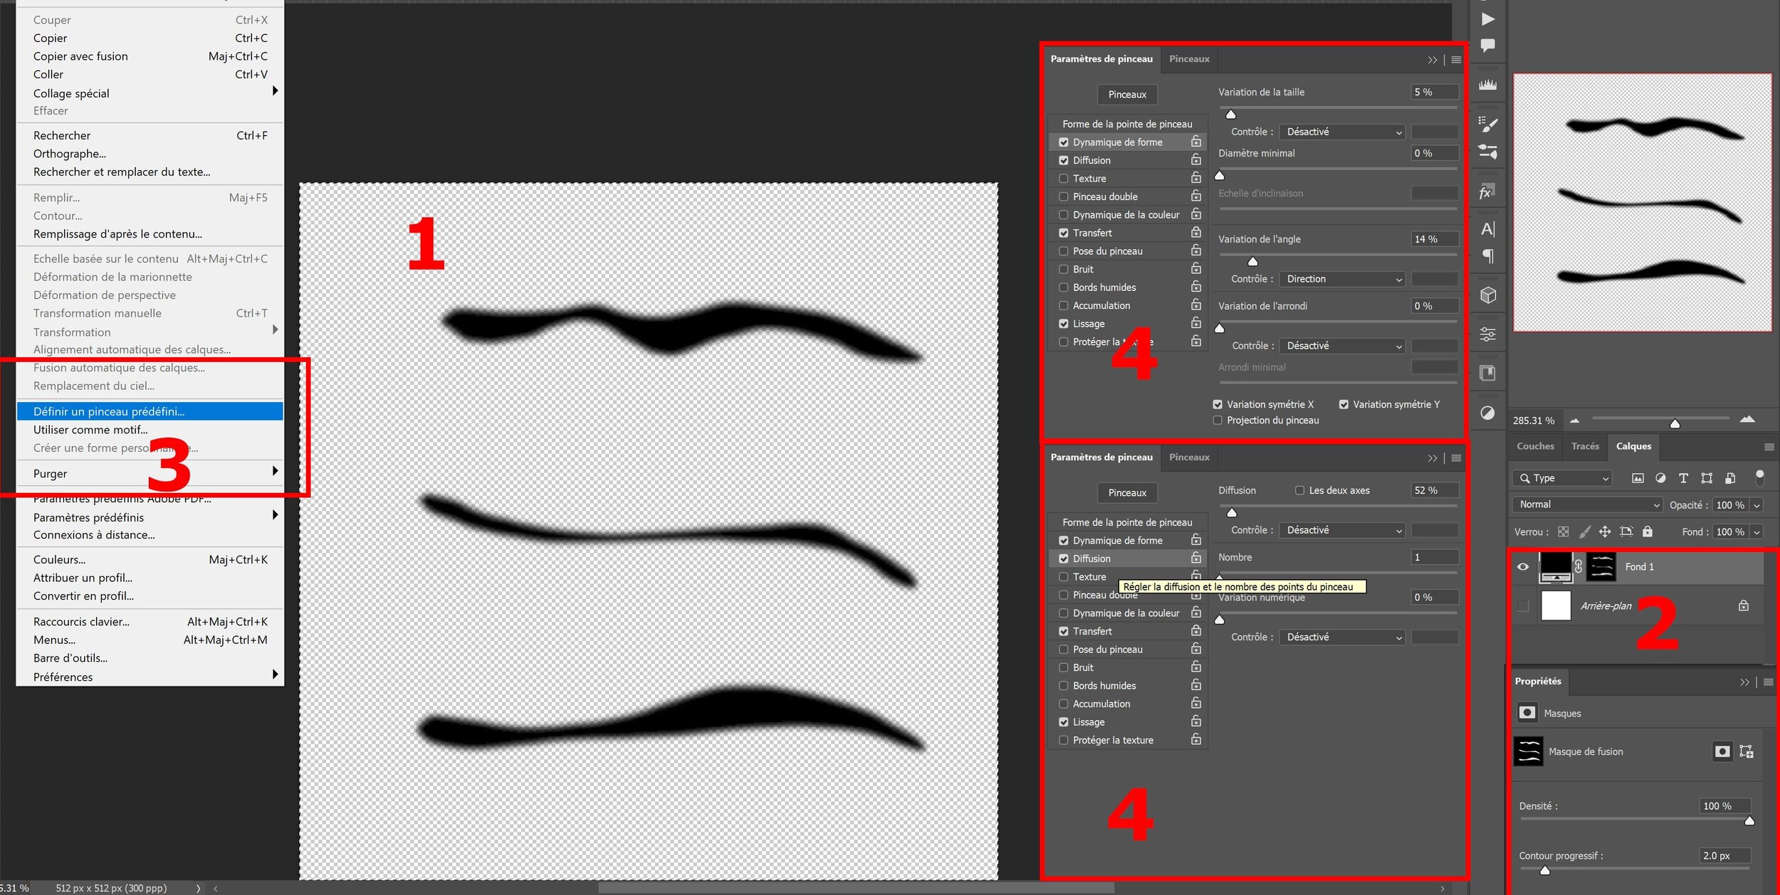Open the Character panel icon
The image size is (1780, 895).
(x=1487, y=229)
